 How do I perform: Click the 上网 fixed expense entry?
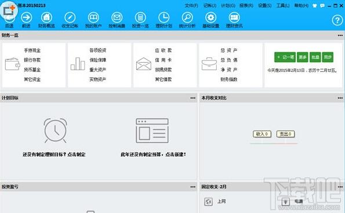[x=221, y=201]
